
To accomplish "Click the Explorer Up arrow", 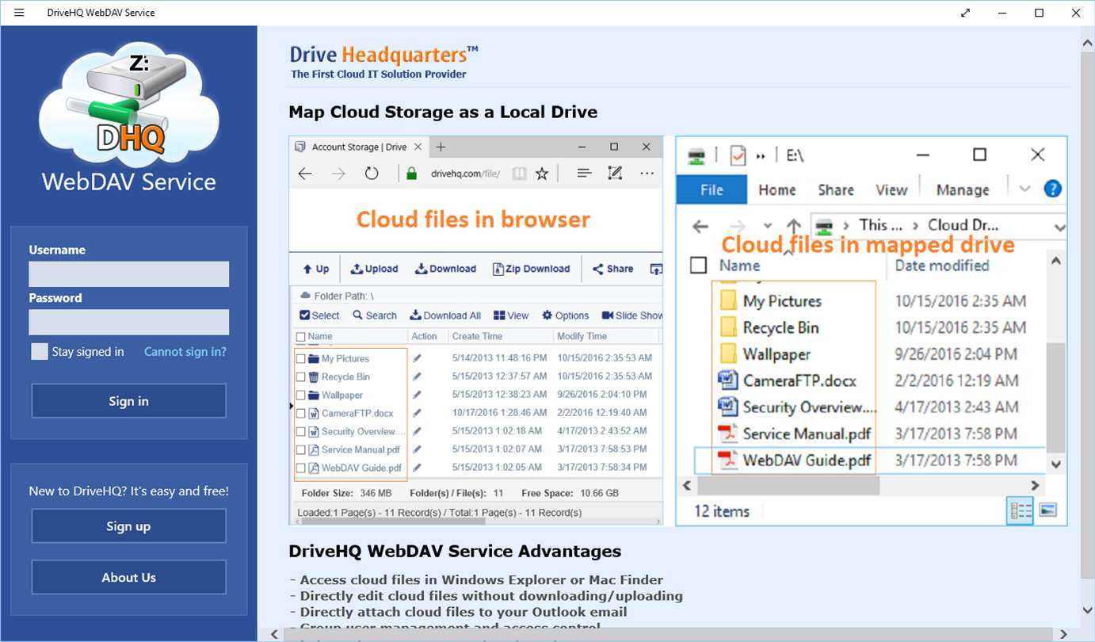I will click(x=793, y=227).
